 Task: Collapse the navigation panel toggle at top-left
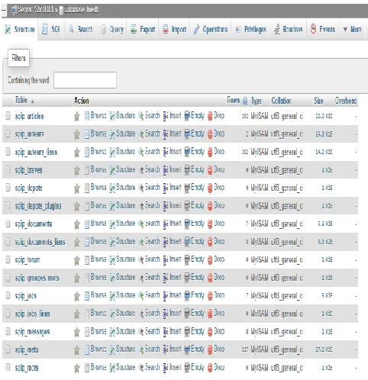tap(4, 11)
